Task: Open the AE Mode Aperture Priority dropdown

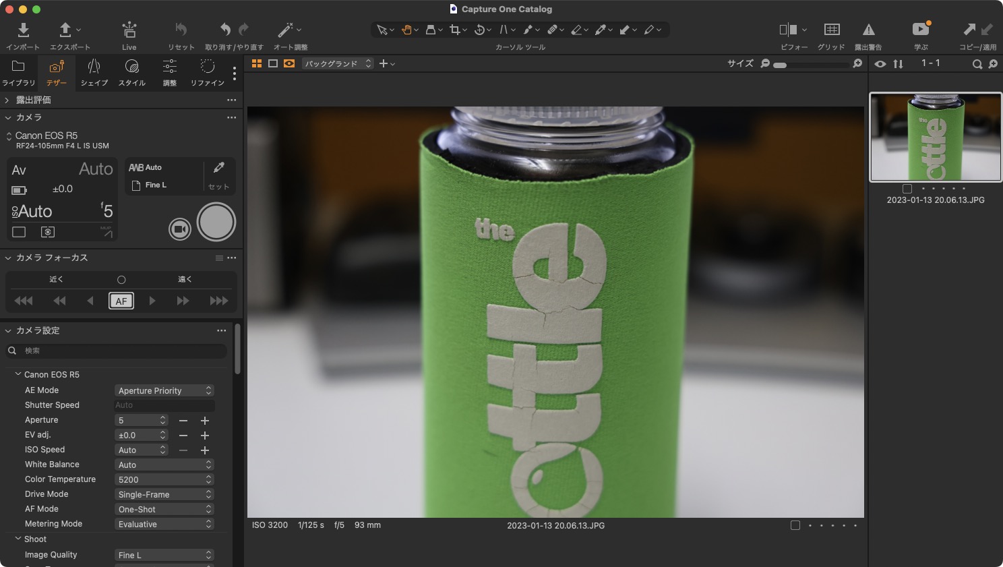Action: pyautogui.click(x=164, y=390)
